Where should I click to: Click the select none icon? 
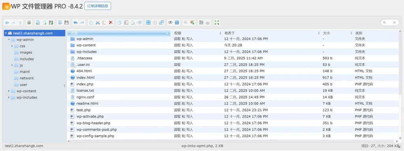(155, 22)
